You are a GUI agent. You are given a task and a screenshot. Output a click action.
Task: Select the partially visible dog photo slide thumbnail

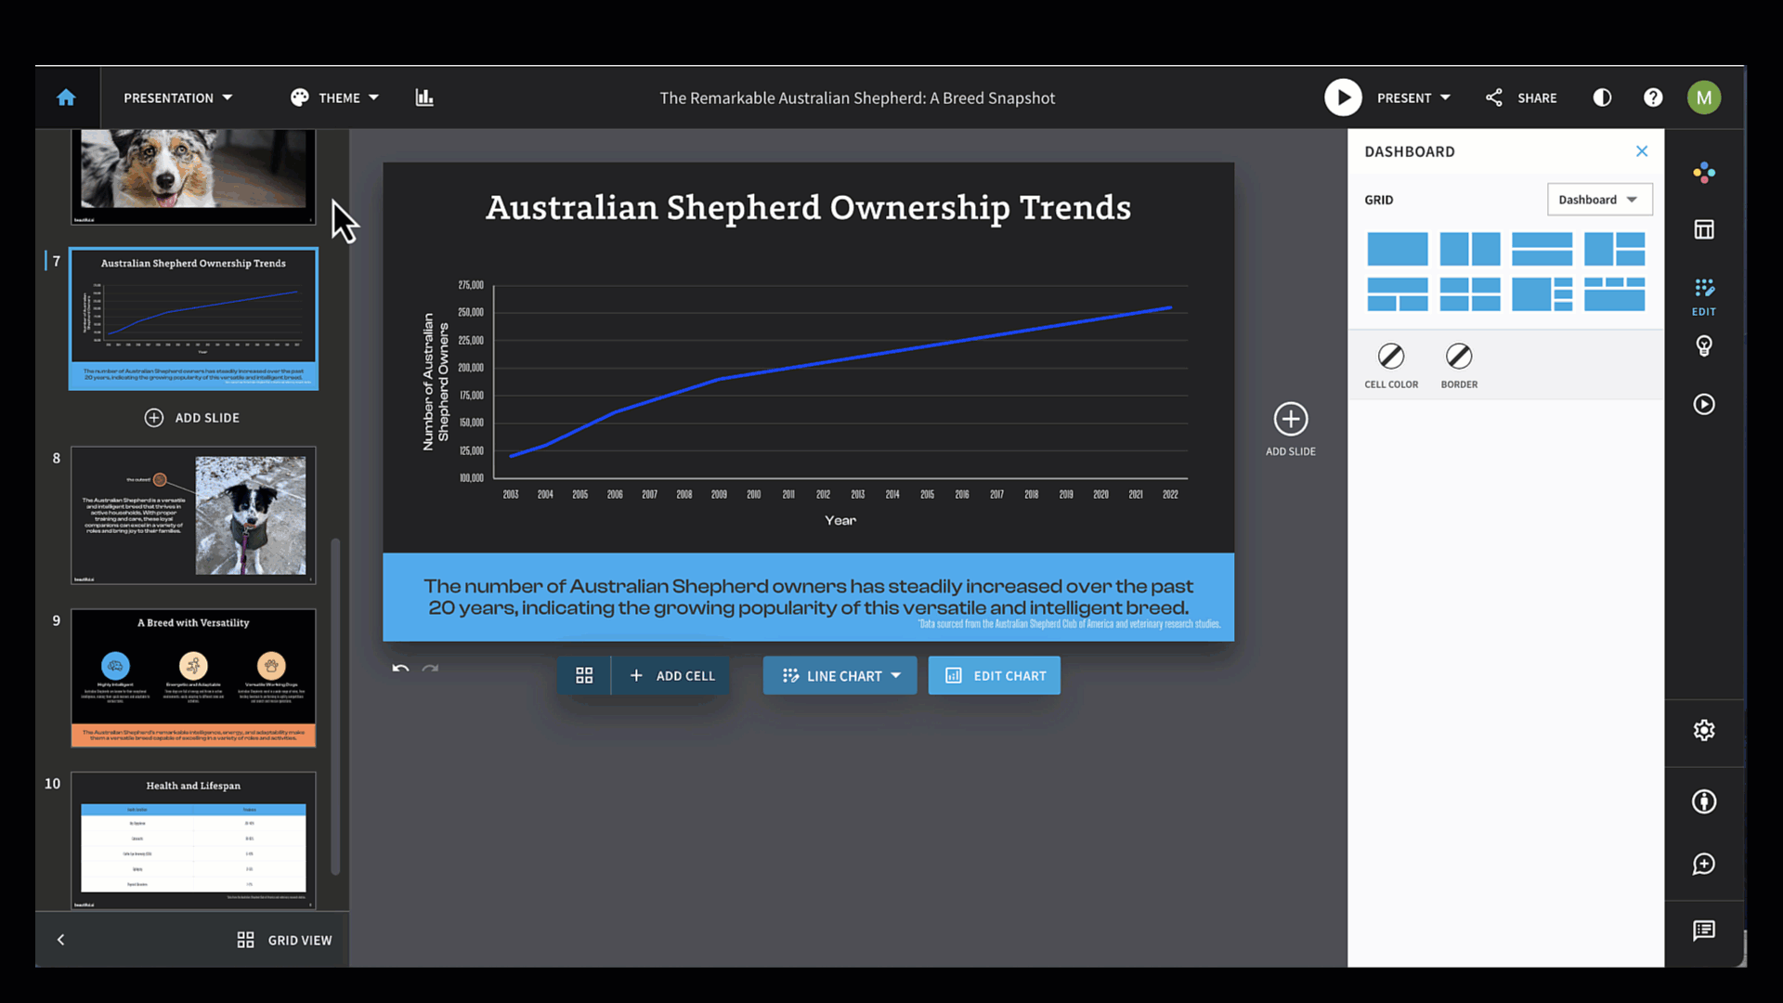[x=193, y=176]
